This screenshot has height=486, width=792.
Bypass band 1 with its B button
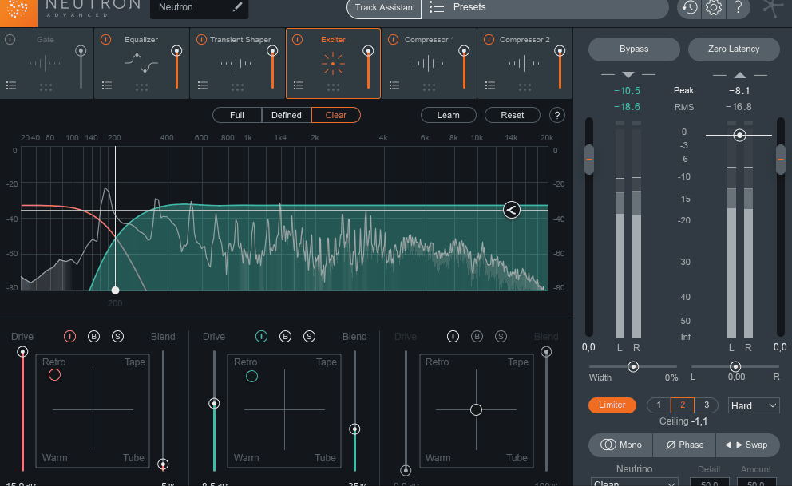[93, 337]
